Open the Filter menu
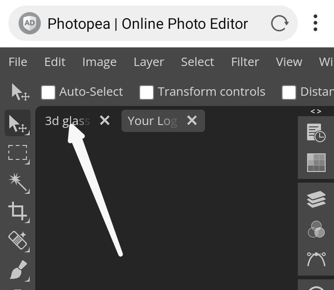 click(245, 62)
